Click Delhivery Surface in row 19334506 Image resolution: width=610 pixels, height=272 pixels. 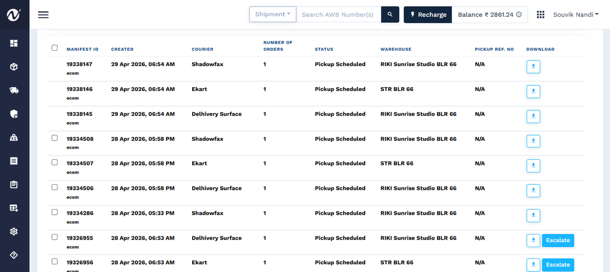click(217, 188)
